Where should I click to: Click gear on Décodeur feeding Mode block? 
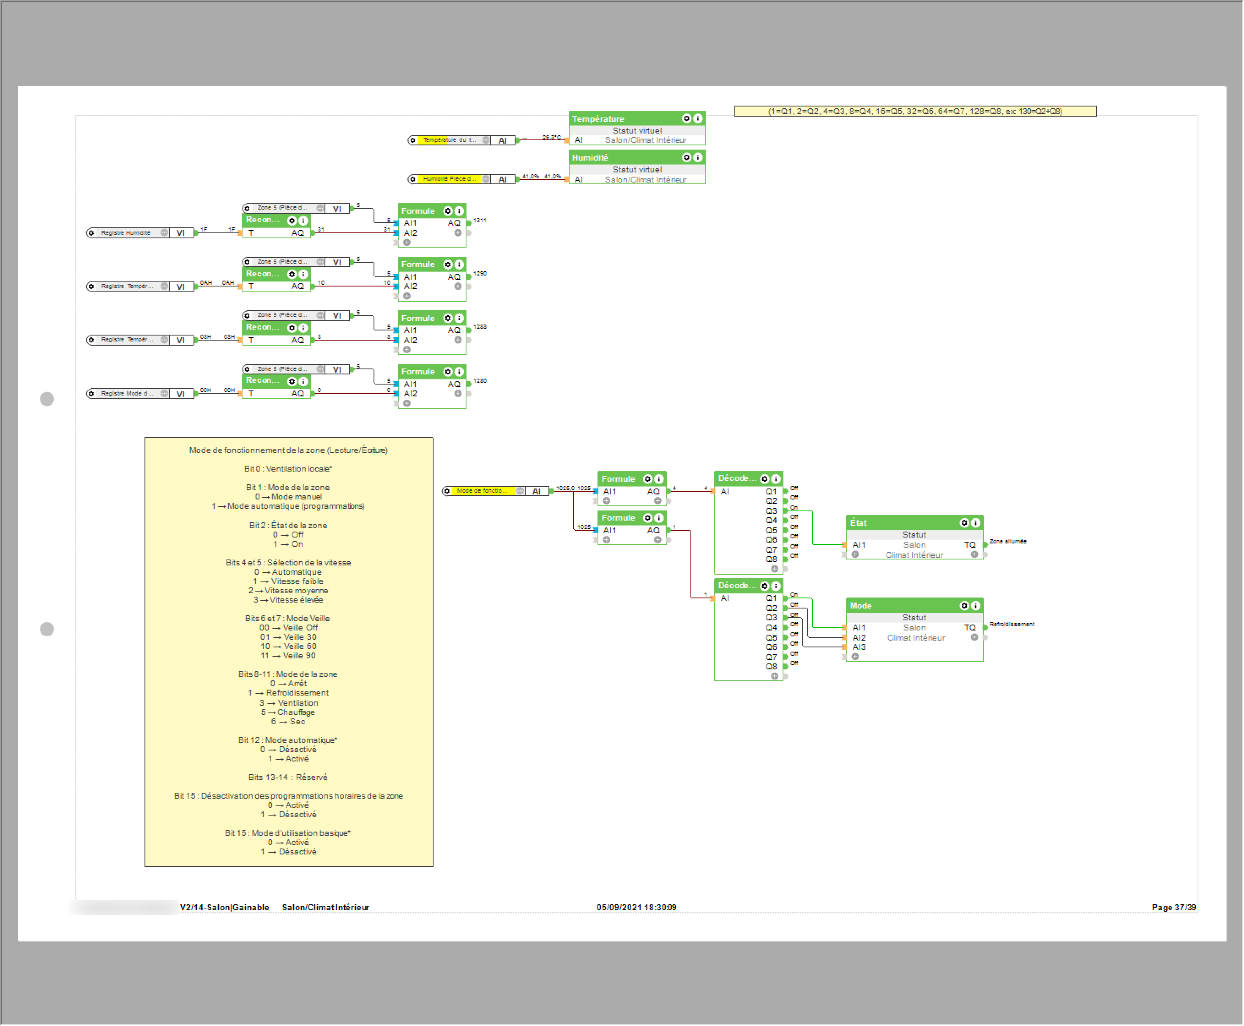pyautogui.click(x=764, y=586)
